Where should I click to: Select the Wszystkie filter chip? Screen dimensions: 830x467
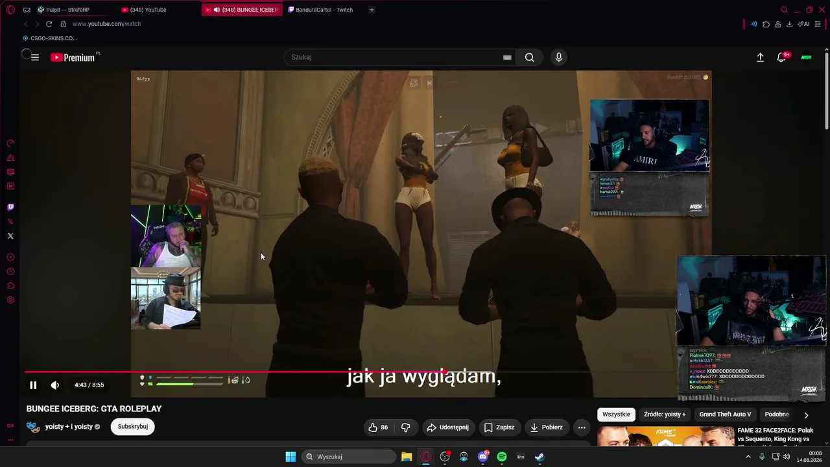(616, 414)
